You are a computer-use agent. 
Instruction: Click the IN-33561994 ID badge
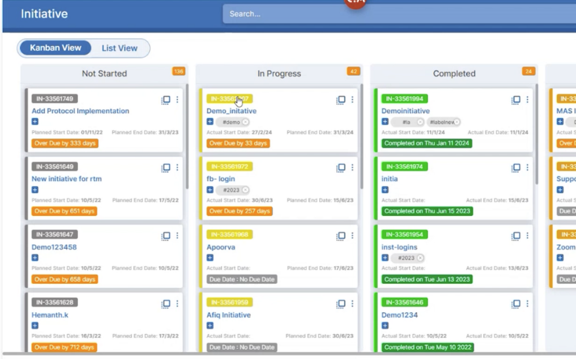pos(404,99)
